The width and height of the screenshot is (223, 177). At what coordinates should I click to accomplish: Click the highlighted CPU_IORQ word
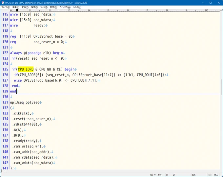pos(26,69)
